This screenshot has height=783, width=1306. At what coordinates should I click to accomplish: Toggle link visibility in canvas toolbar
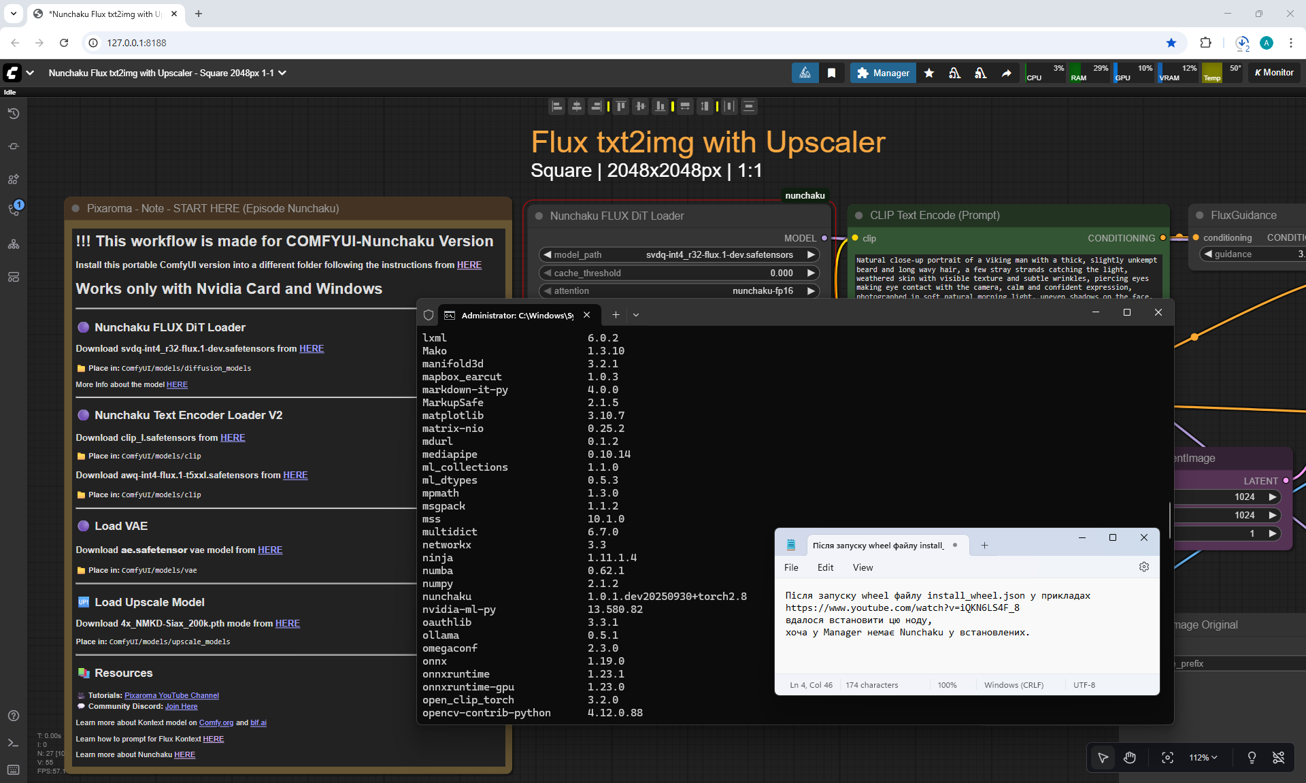(x=1279, y=758)
